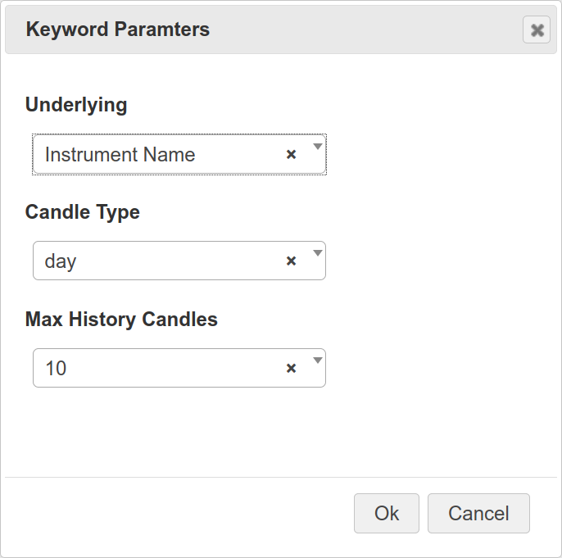Image resolution: width=562 pixels, height=558 pixels.
Task: Clear the Max History Candles value
Action: 291,369
